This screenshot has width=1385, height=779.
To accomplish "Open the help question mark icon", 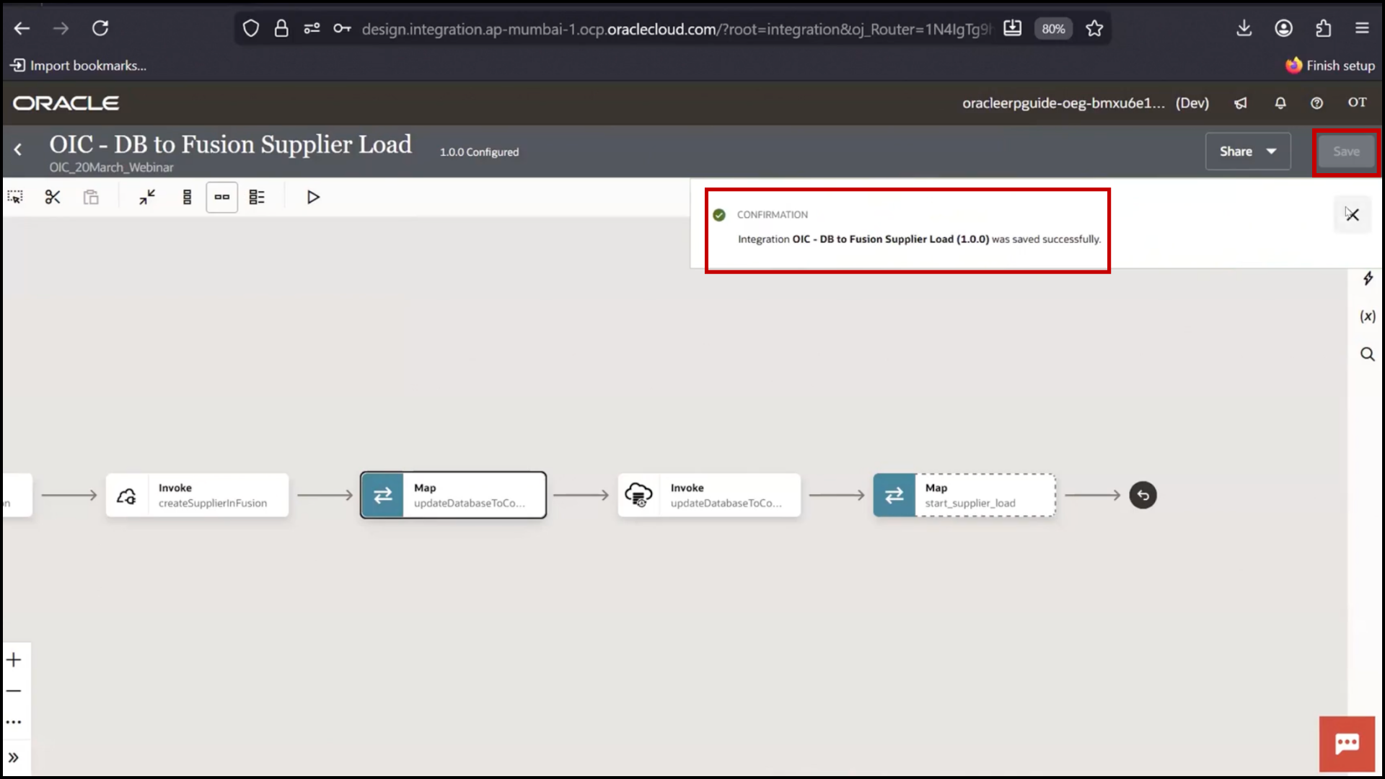I will click(x=1316, y=103).
